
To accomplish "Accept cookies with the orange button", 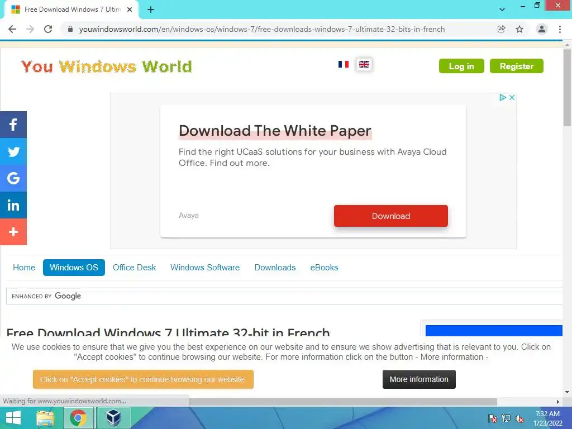I will point(143,379).
